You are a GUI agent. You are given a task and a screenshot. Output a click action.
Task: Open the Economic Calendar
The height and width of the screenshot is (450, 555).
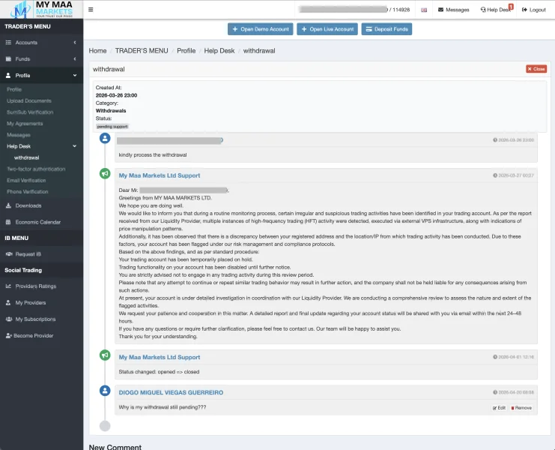point(37,222)
